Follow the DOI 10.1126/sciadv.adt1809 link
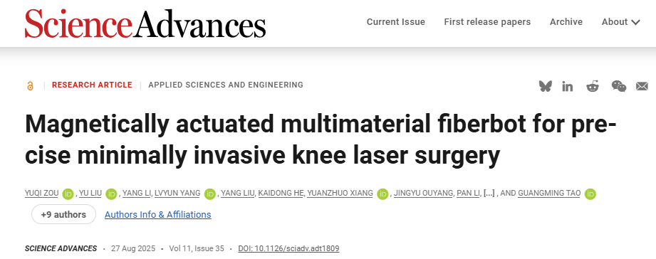 click(x=288, y=248)
